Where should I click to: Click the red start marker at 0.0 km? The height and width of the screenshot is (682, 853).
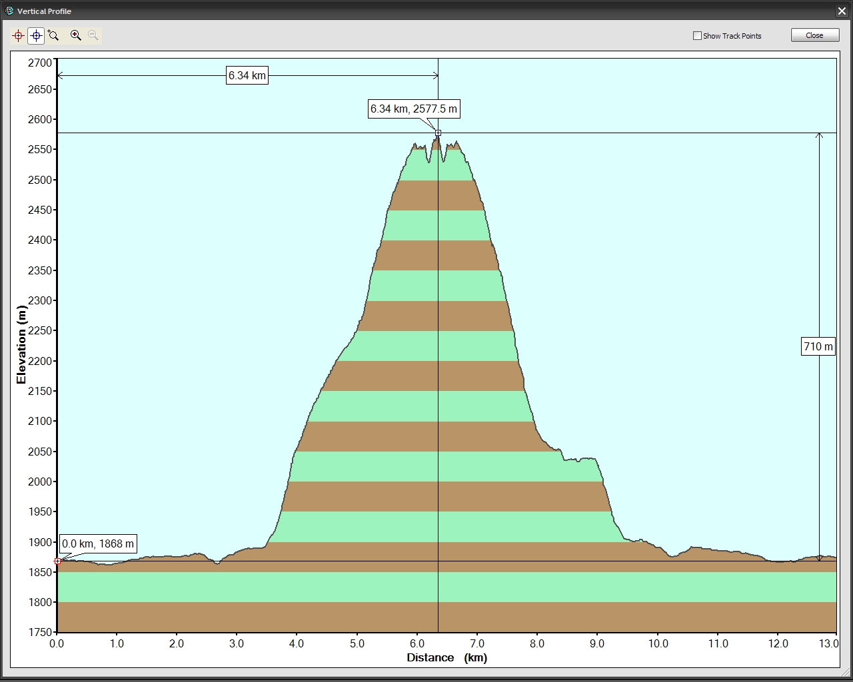pyautogui.click(x=58, y=561)
